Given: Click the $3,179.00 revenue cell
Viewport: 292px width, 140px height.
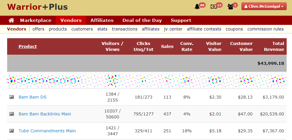Looking at the screenshot, I should (273, 97).
